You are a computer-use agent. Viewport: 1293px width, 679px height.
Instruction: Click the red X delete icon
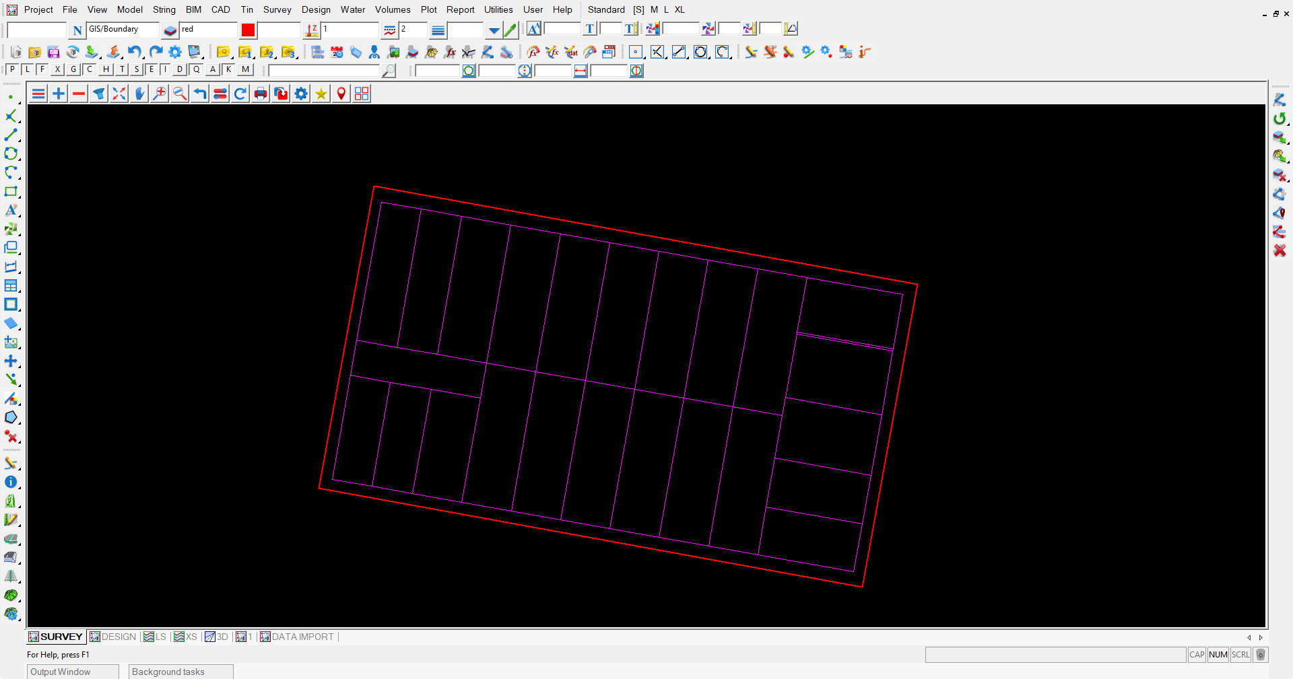click(x=1280, y=250)
